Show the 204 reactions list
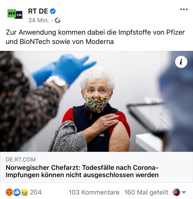The image size is (193, 199). pos(36,192)
